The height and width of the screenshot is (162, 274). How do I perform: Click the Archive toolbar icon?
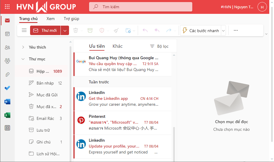(x=90, y=30)
